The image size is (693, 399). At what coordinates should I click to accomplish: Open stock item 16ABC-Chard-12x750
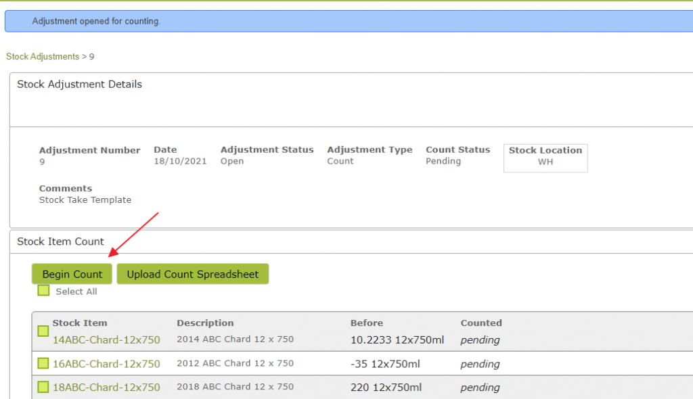pyautogui.click(x=106, y=364)
